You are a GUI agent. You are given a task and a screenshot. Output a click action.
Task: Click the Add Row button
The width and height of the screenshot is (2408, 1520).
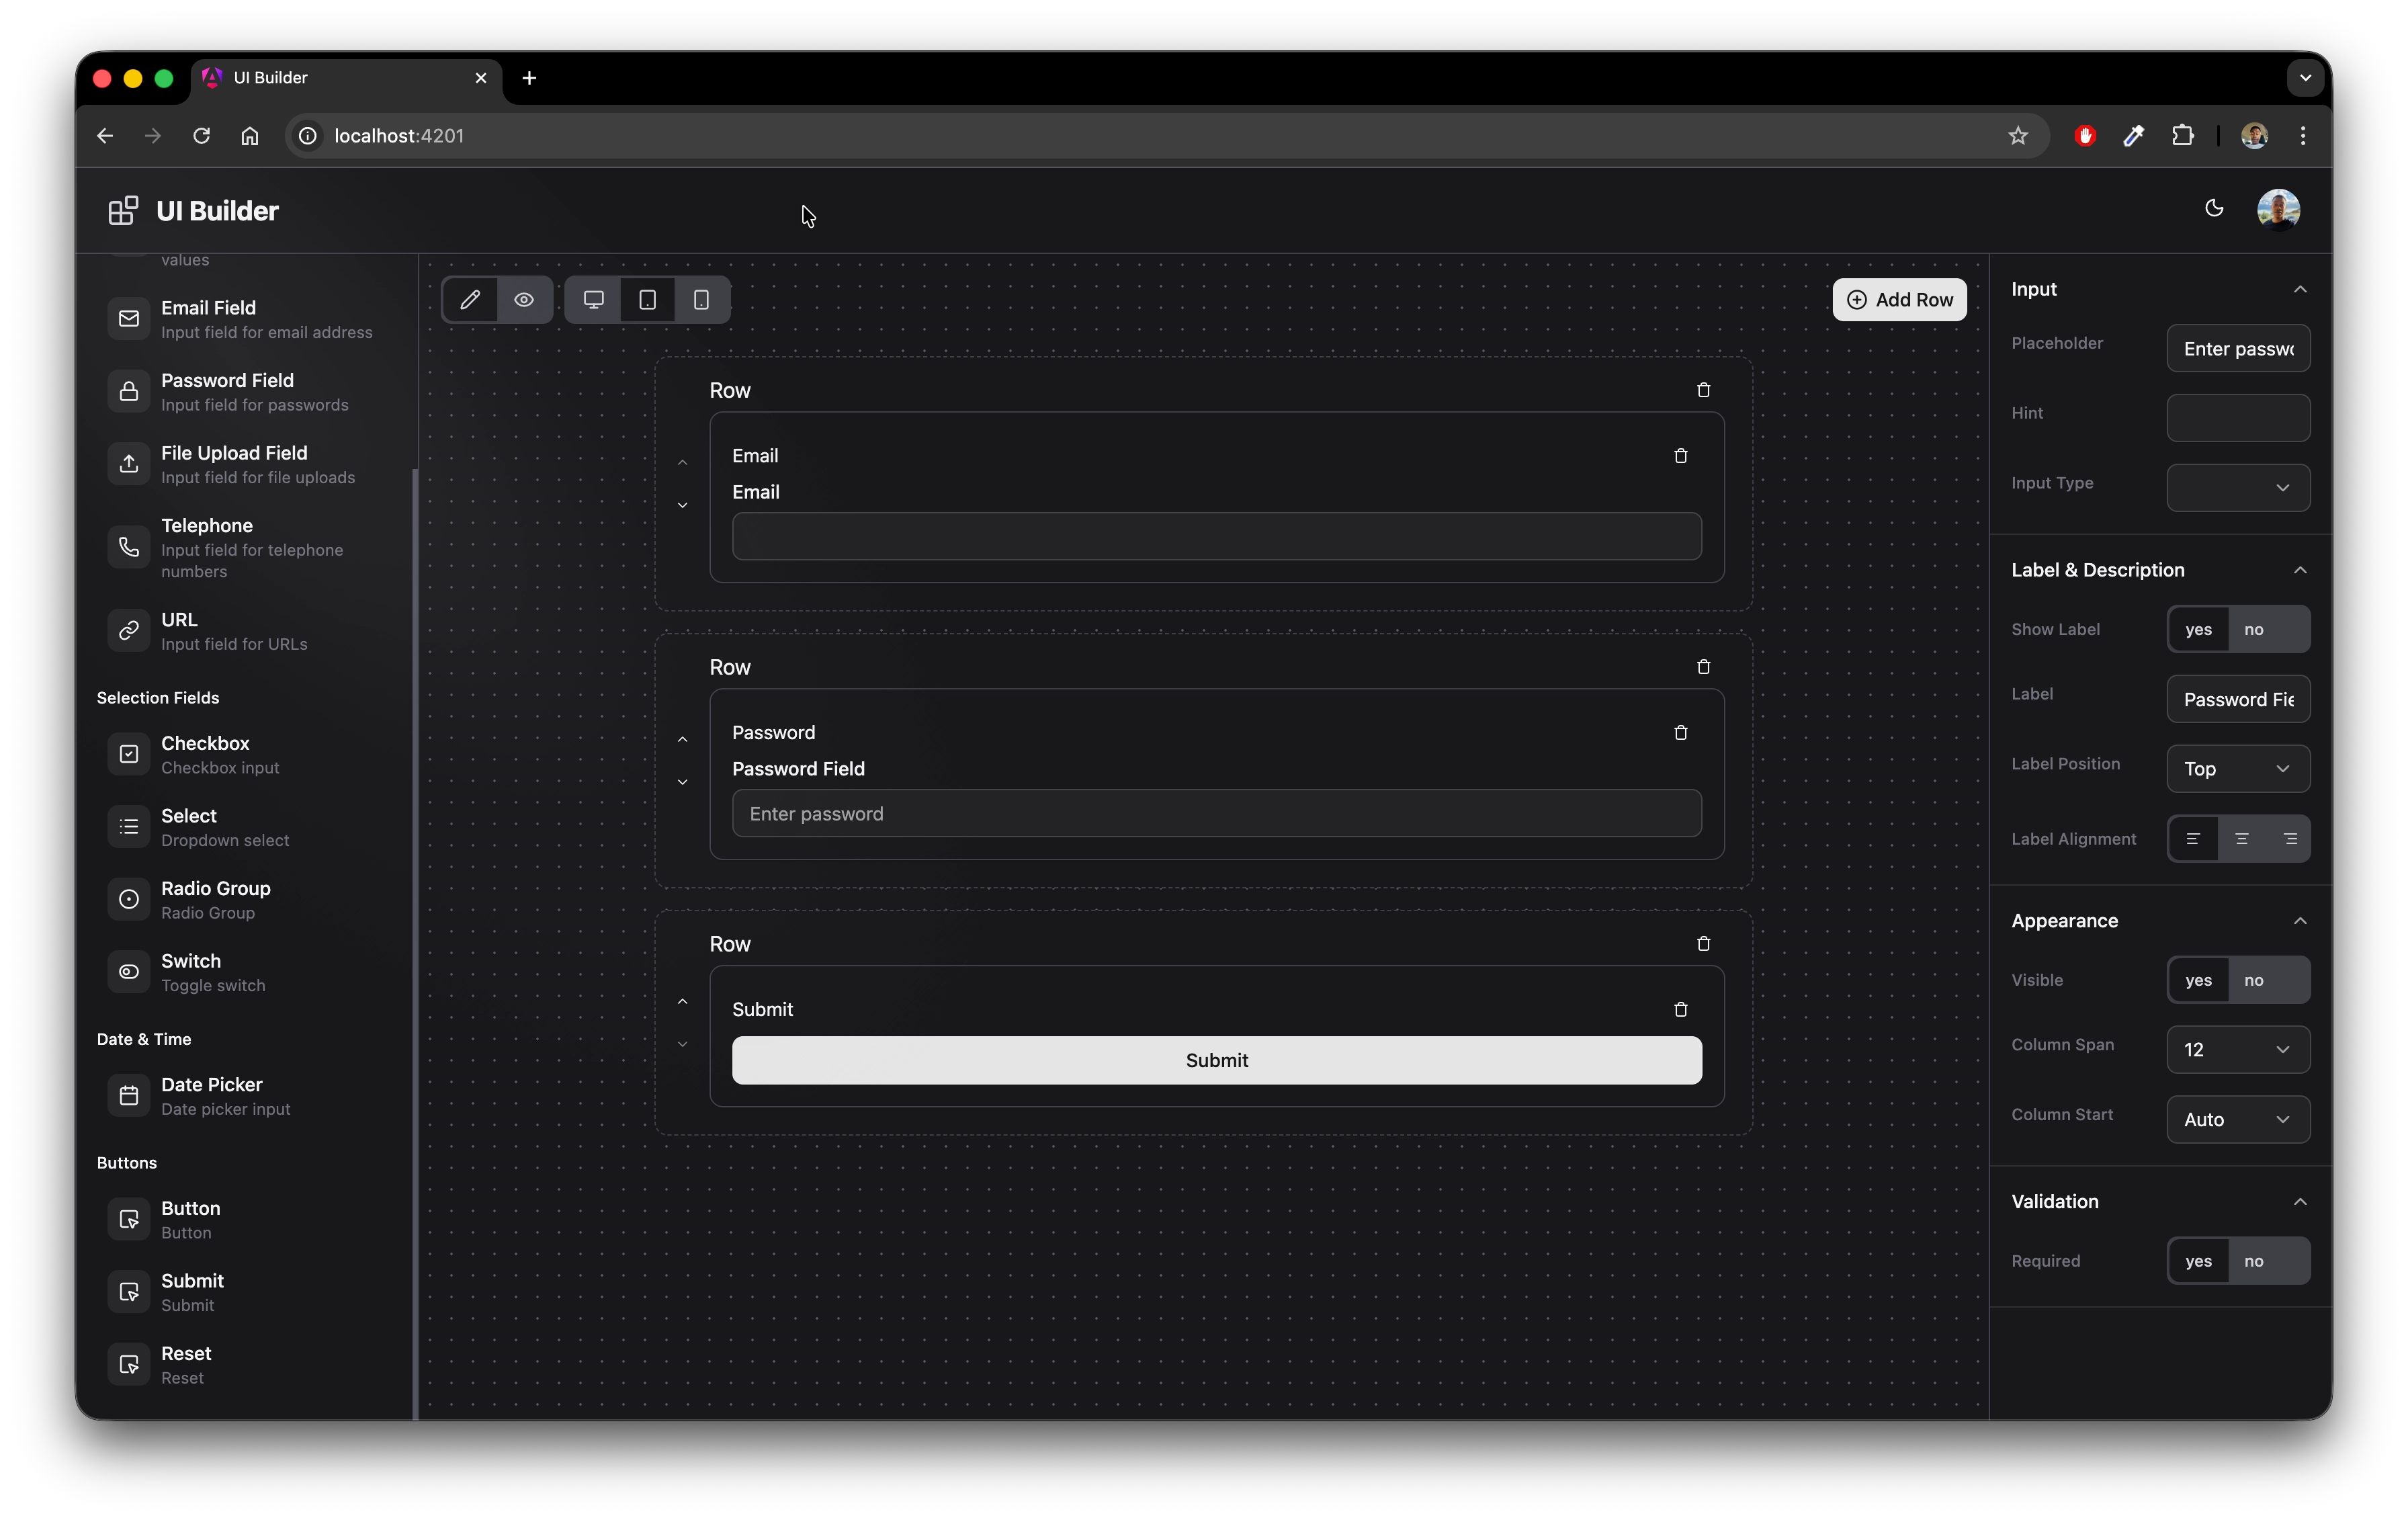(x=1899, y=299)
